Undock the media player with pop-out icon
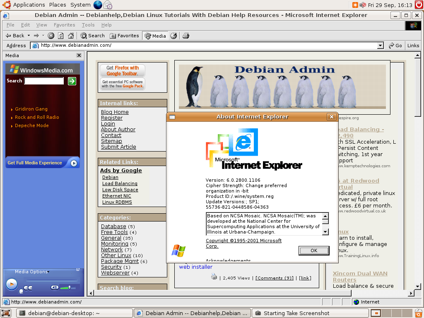The height and width of the screenshot is (318, 424). click(x=78, y=270)
